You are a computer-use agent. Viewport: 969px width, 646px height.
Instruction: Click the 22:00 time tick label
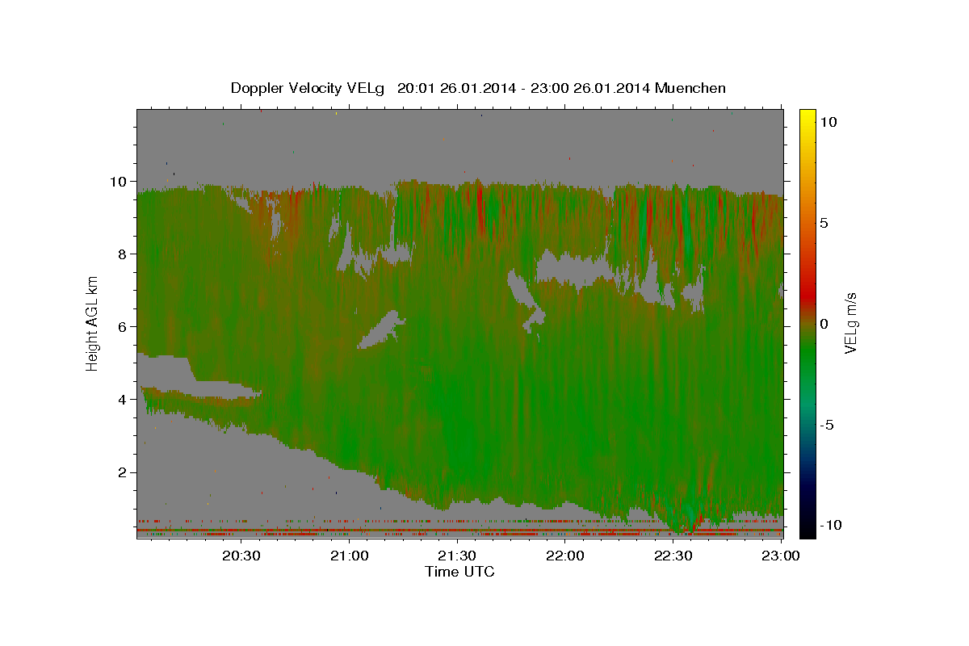(564, 556)
